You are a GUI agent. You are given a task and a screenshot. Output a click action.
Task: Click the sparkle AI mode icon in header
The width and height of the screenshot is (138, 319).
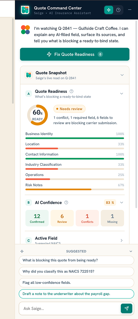pos(109,10)
